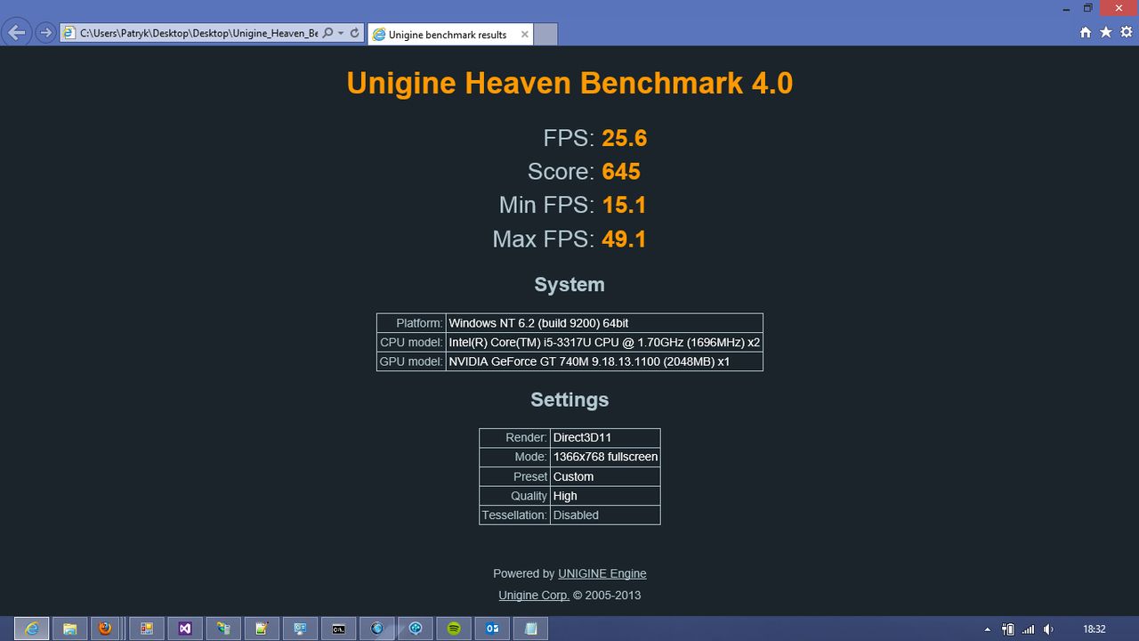Open Spotify from the taskbar
The height and width of the screenshot is (641, 1139).
(454, 629)
